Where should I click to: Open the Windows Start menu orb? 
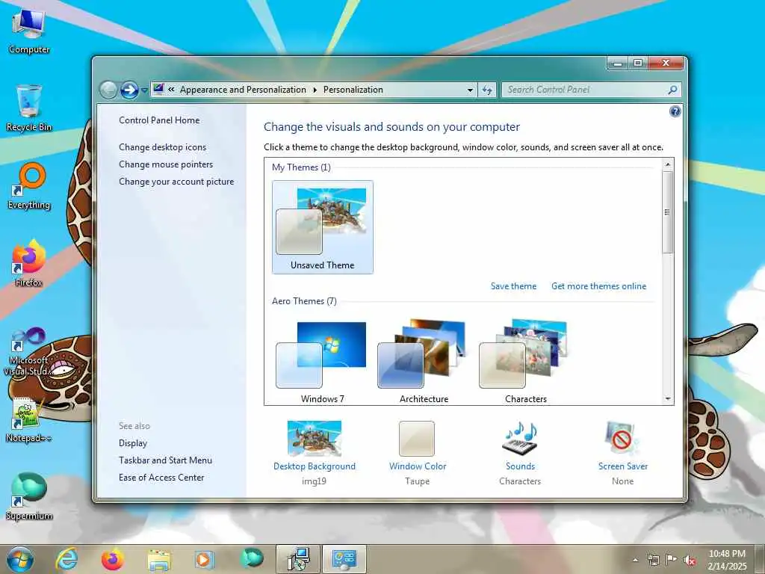coord(20,559)
